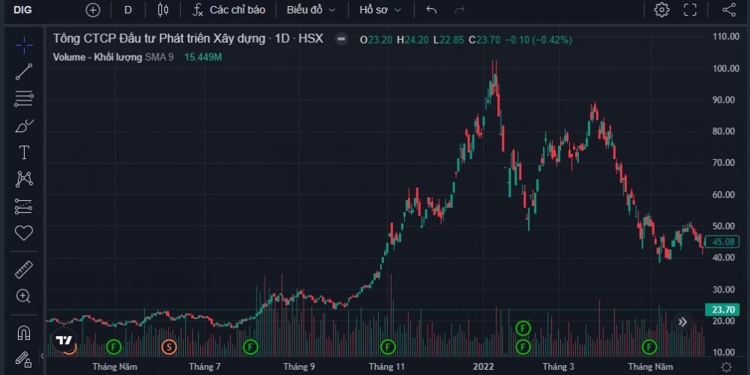Image resolution: width=750 pixels, height=375 pixels.
Task: Click the Tháng 7 time axis label
Action: click(205, 367)
